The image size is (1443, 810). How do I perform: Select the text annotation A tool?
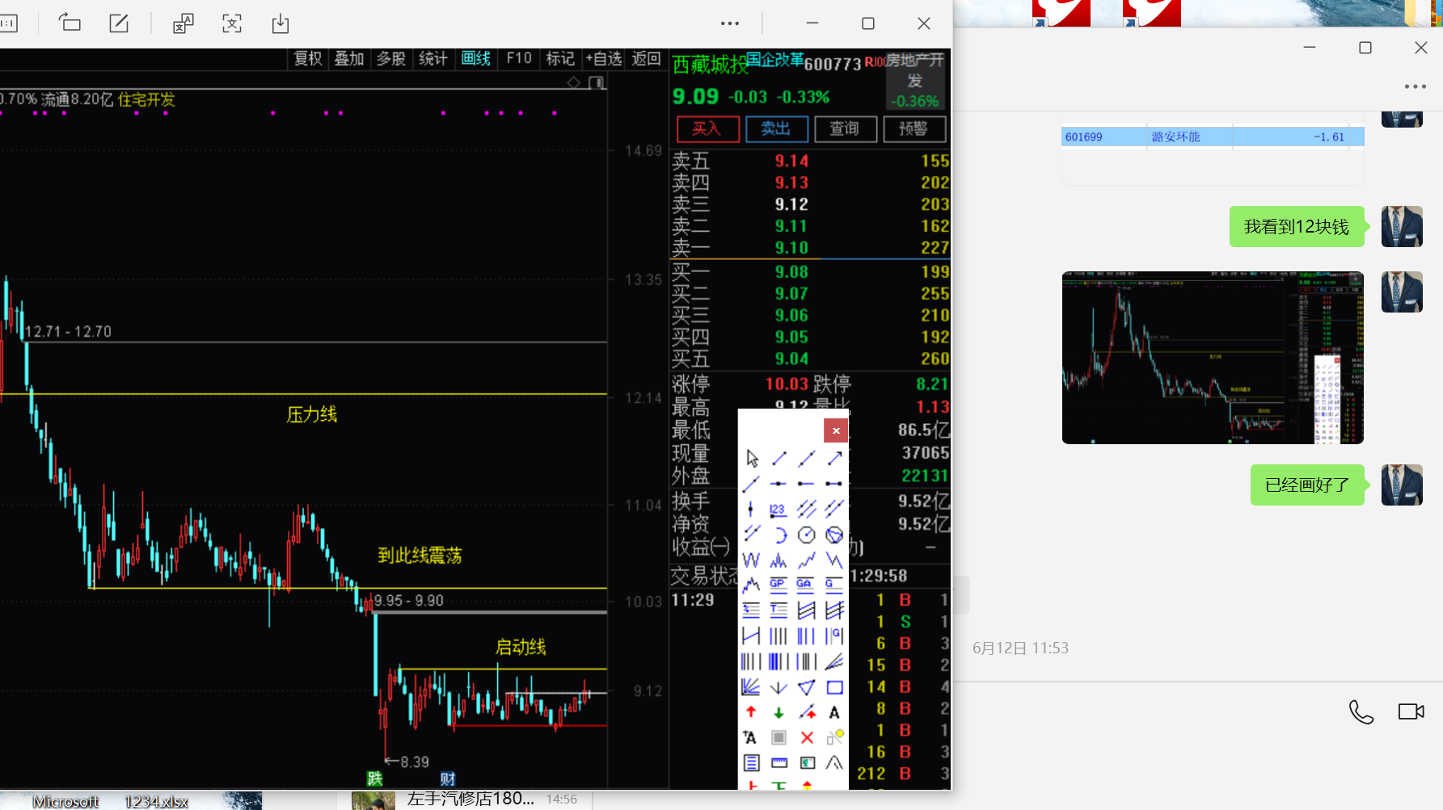point(834,712)
